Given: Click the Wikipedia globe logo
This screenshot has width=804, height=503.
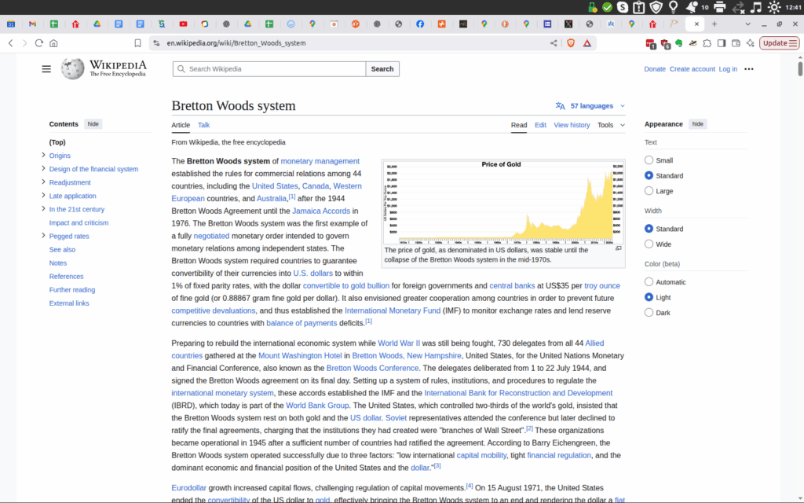Looking at the screenshot, I should (x=72, y=68).
